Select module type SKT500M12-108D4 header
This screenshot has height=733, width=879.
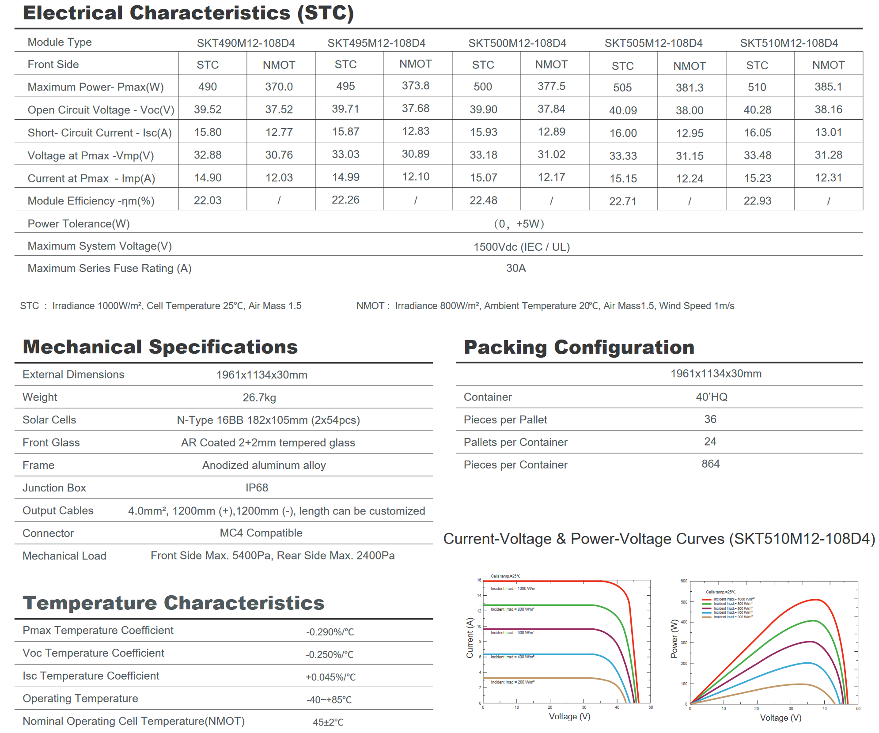(517, 43)
